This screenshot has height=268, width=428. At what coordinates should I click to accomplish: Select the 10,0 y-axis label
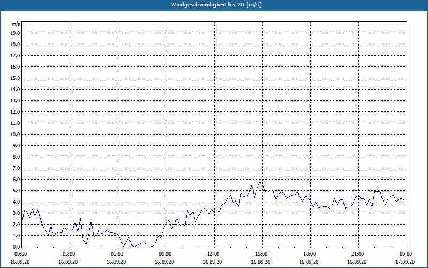pos(16,134)
